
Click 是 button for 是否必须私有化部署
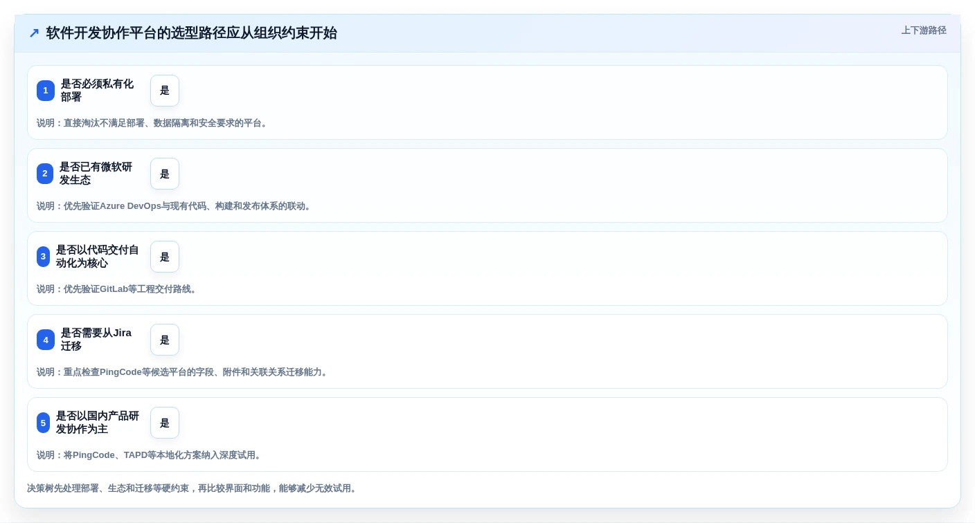(165, 91)
